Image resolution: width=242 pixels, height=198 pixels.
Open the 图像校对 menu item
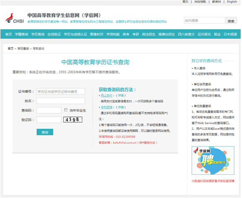pyautogui.click(x=97, y=34)
